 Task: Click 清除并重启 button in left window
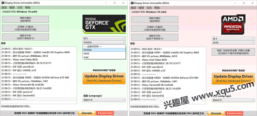[x=25, y=19]
